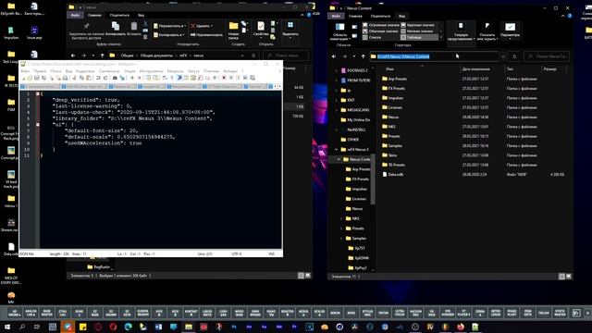Viewport: 592px width, 333px height.
Task: Toggle the Indent Guide icon in Notepad++ toolbar
Action: pos(179,78)
